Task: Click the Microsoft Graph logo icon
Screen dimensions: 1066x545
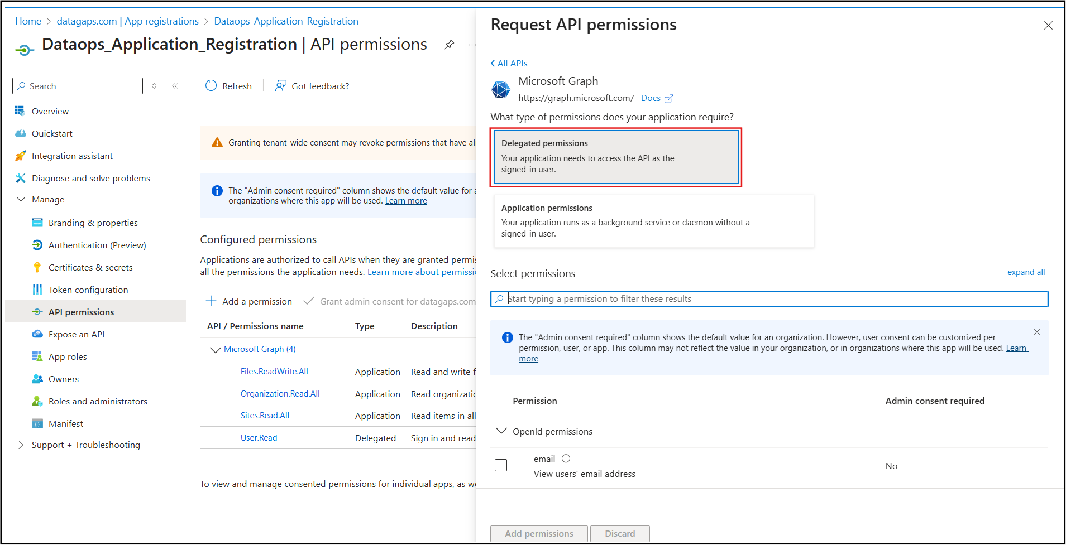Action: [501, 89]
